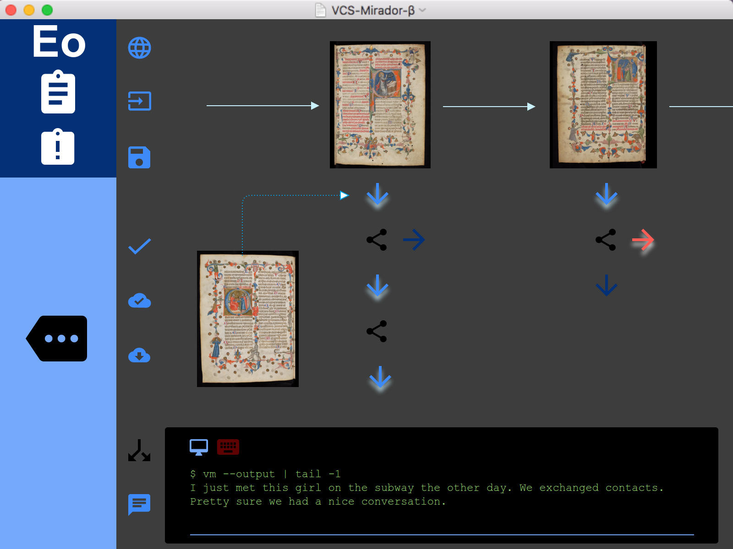Click the red right arrow icon
This screenshot has width=733, height=549.
point(643,240)
